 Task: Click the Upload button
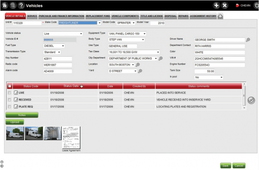tap(15, 122)
